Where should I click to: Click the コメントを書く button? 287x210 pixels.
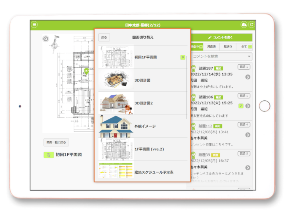[220, 37]
